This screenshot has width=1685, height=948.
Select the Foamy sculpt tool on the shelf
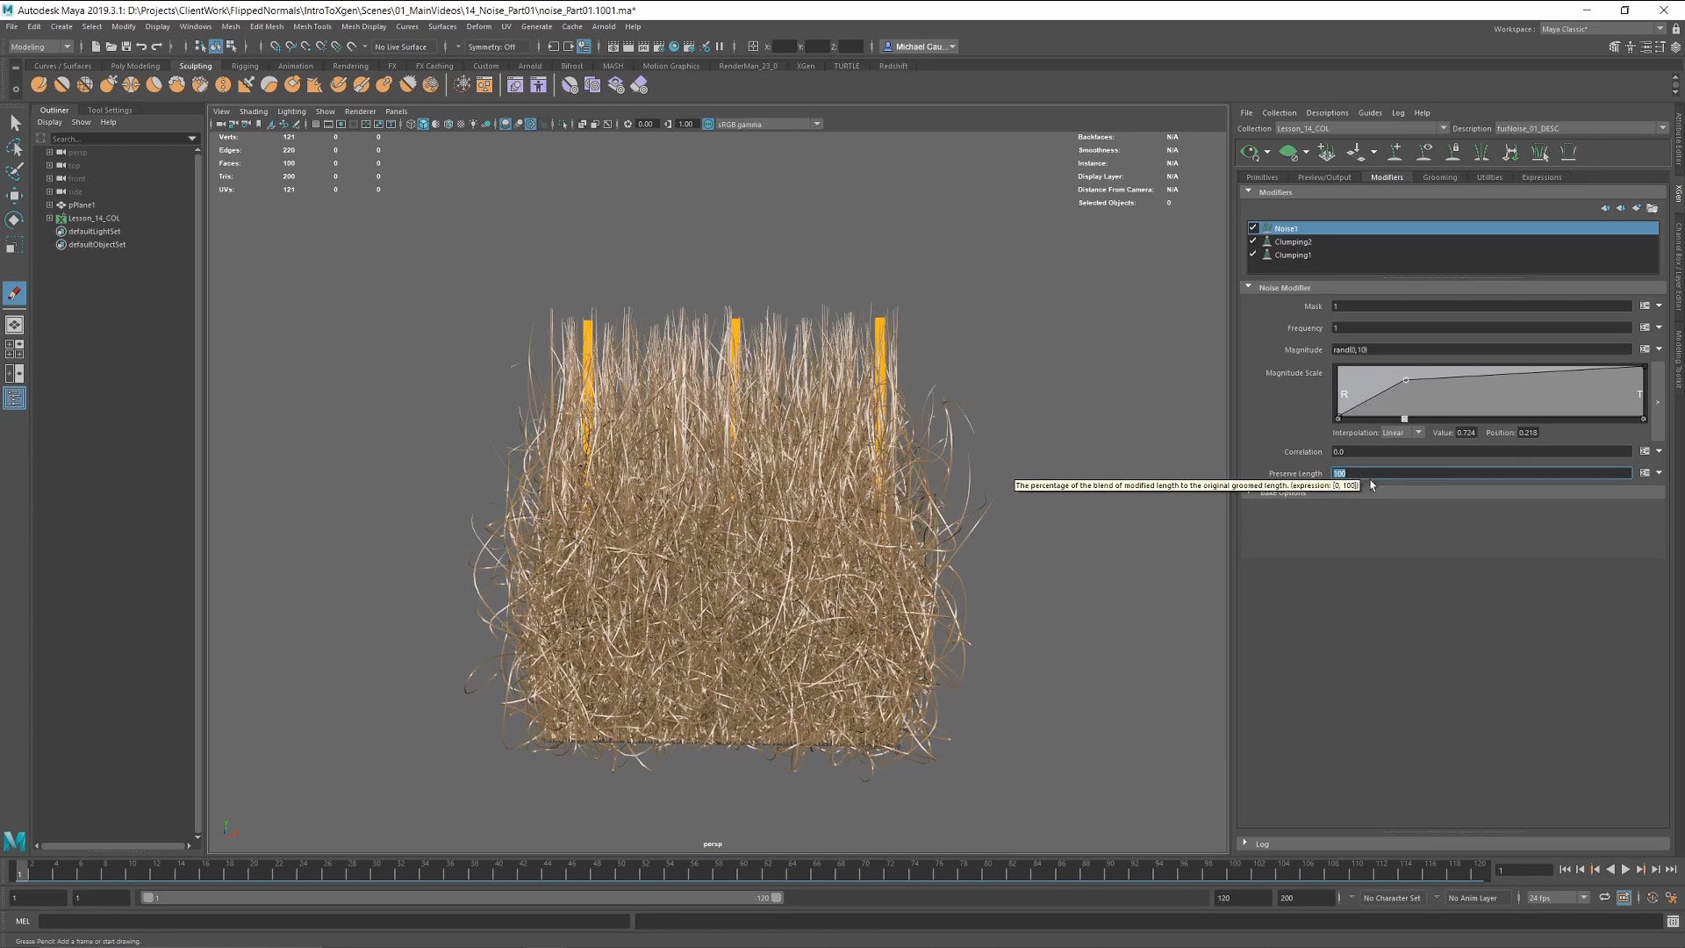pyautogui.click(x=177, y=84)
